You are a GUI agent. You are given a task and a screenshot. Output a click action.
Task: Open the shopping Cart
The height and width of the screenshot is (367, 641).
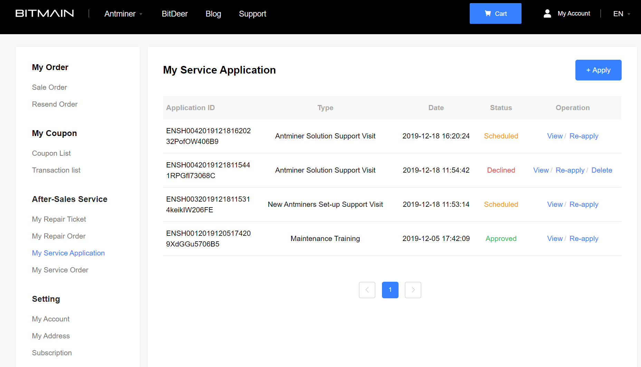pyautogui.click(x=495, y=13)
